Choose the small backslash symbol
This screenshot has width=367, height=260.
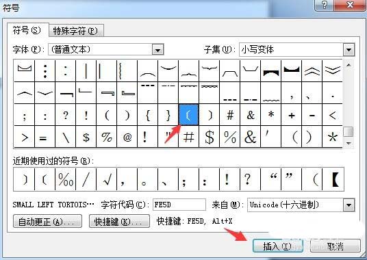click(66, 137)
